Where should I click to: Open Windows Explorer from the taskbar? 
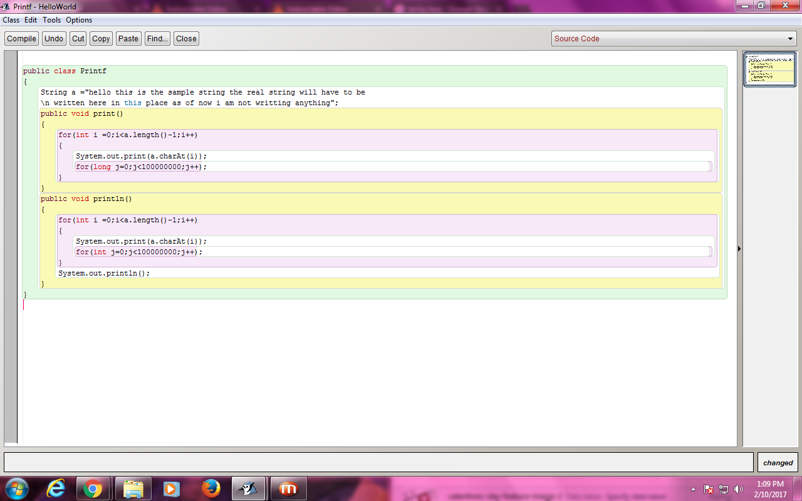pos(133,488)
